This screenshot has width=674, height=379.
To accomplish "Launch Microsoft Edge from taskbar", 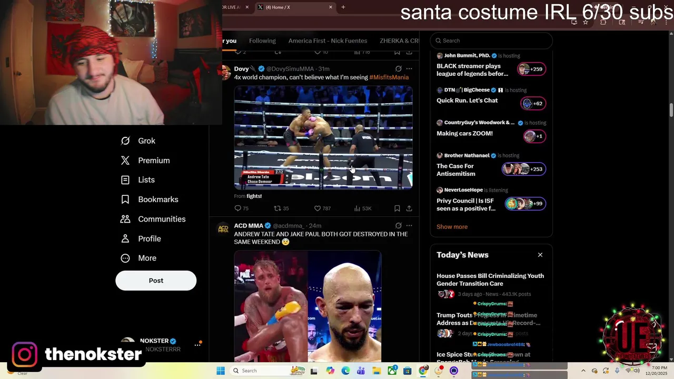I will click(345, 371).
